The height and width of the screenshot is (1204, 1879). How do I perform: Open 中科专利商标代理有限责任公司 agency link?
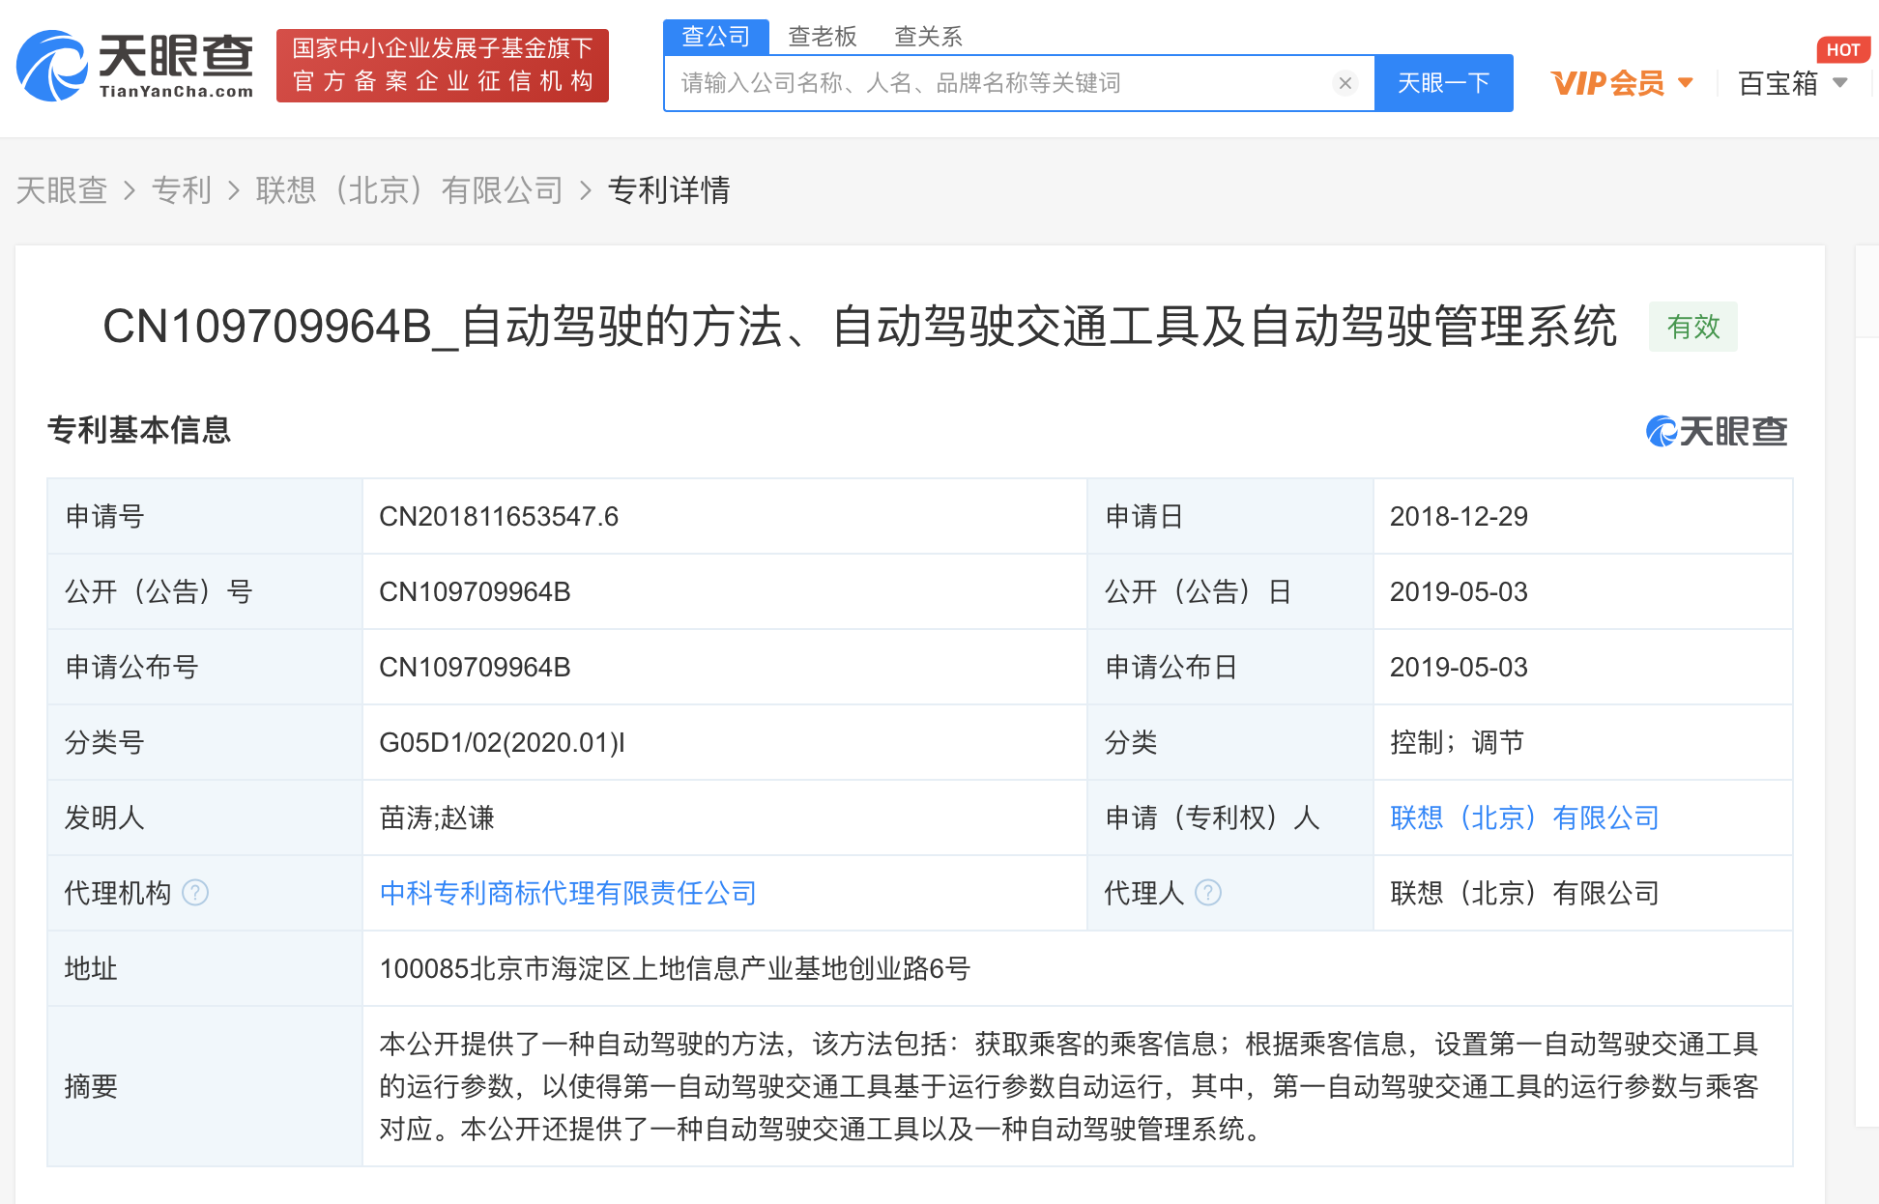[x=567, y=893]
